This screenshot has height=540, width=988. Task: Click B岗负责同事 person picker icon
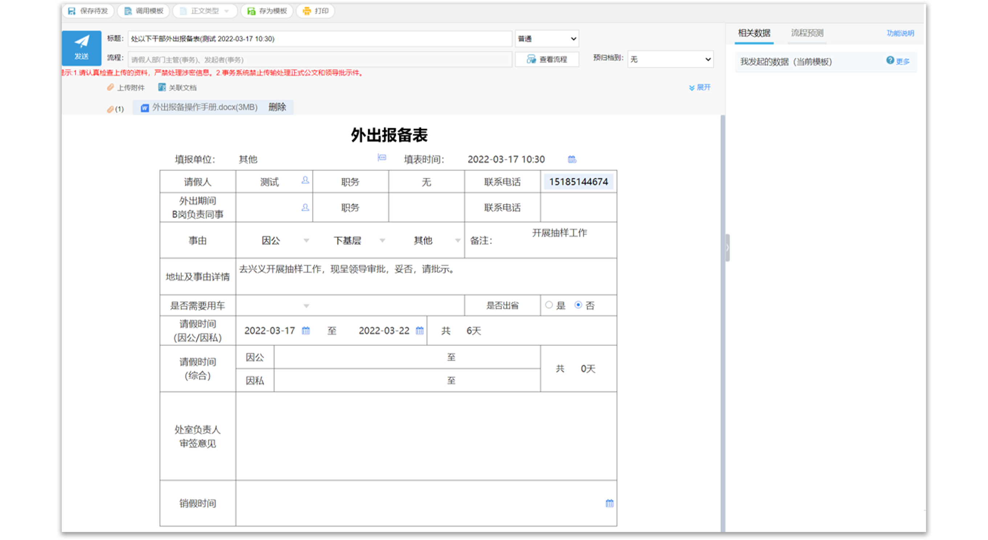tap(305, 207)
